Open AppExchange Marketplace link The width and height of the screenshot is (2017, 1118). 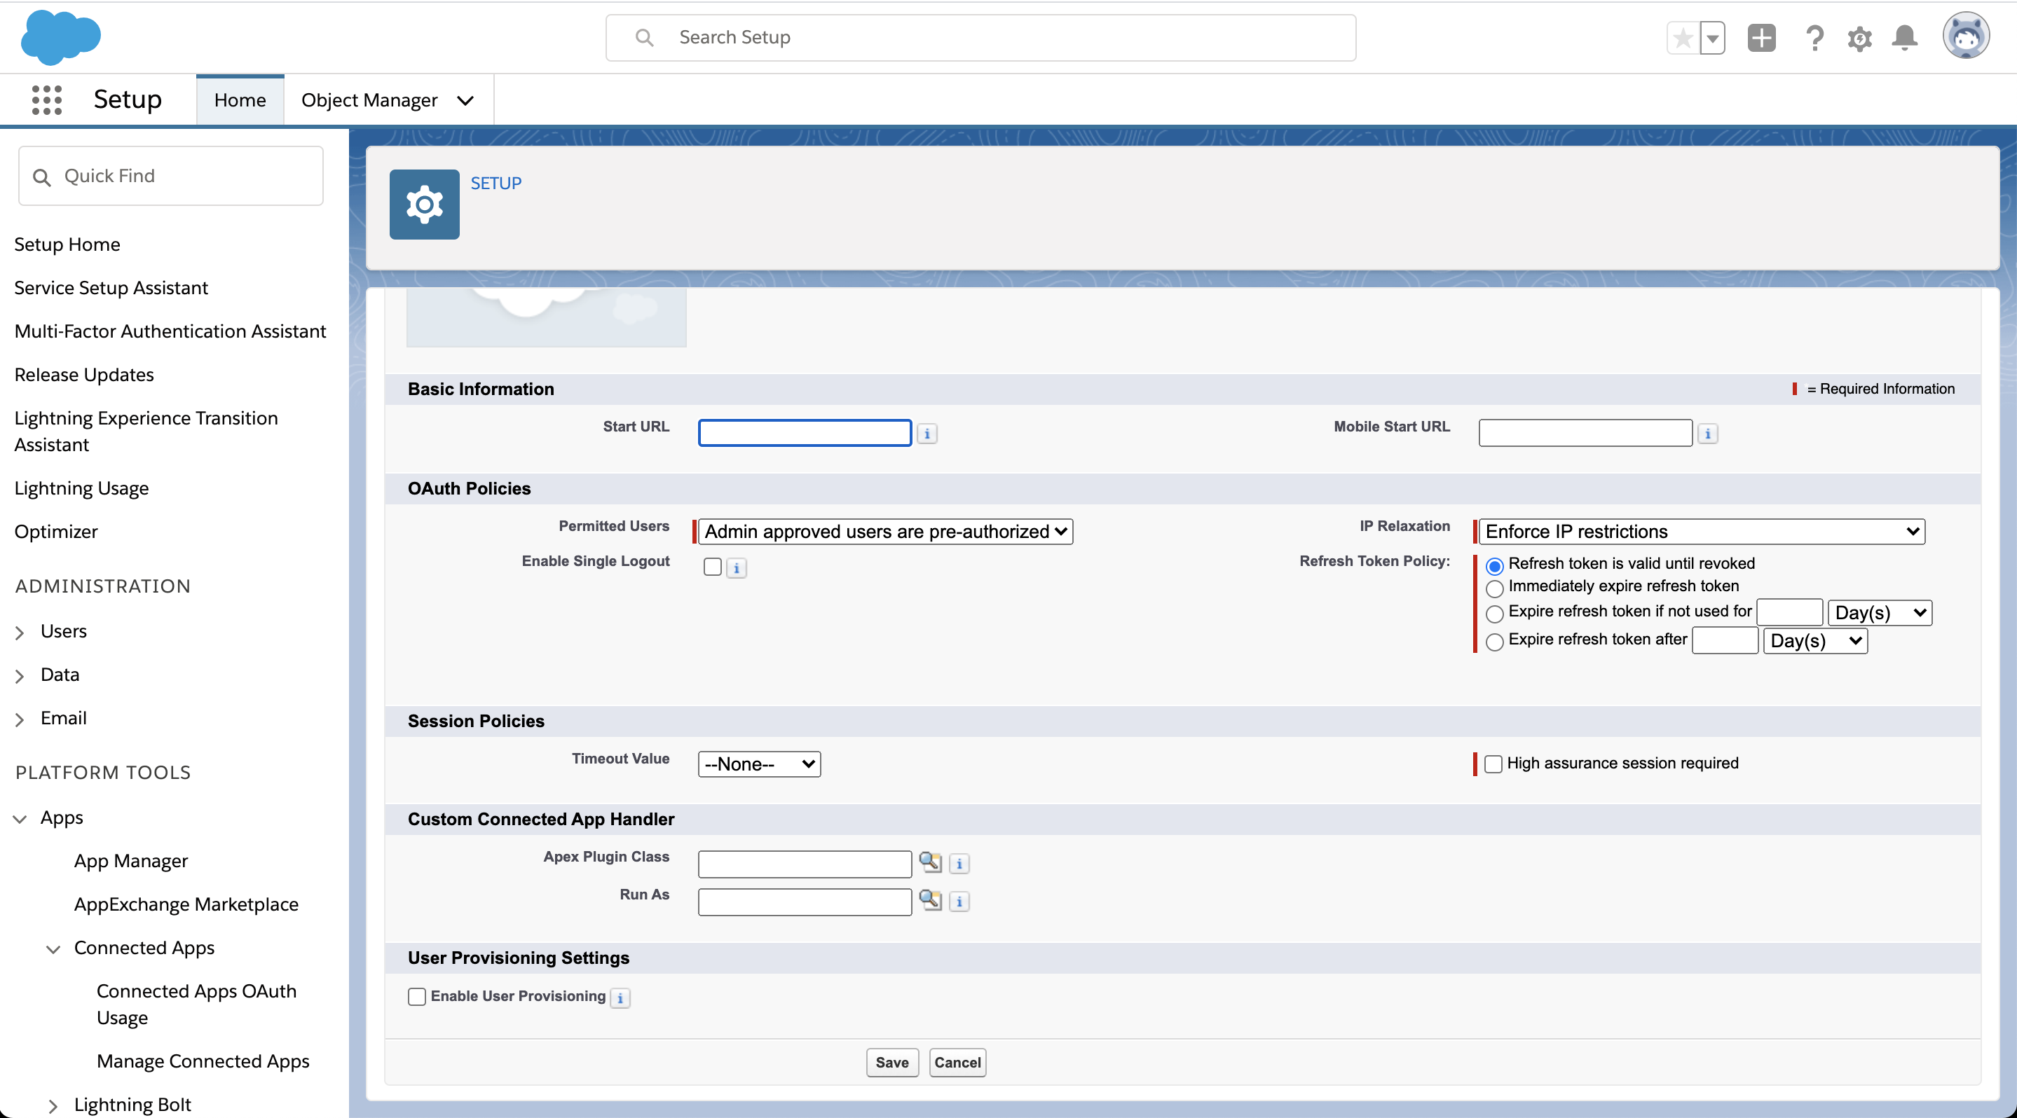pos(186,904)
